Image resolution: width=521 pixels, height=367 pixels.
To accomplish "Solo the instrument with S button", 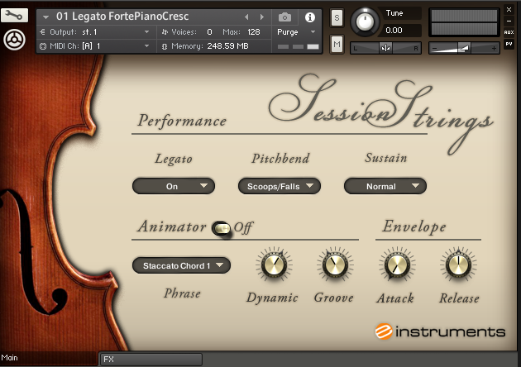I will 337,17.
